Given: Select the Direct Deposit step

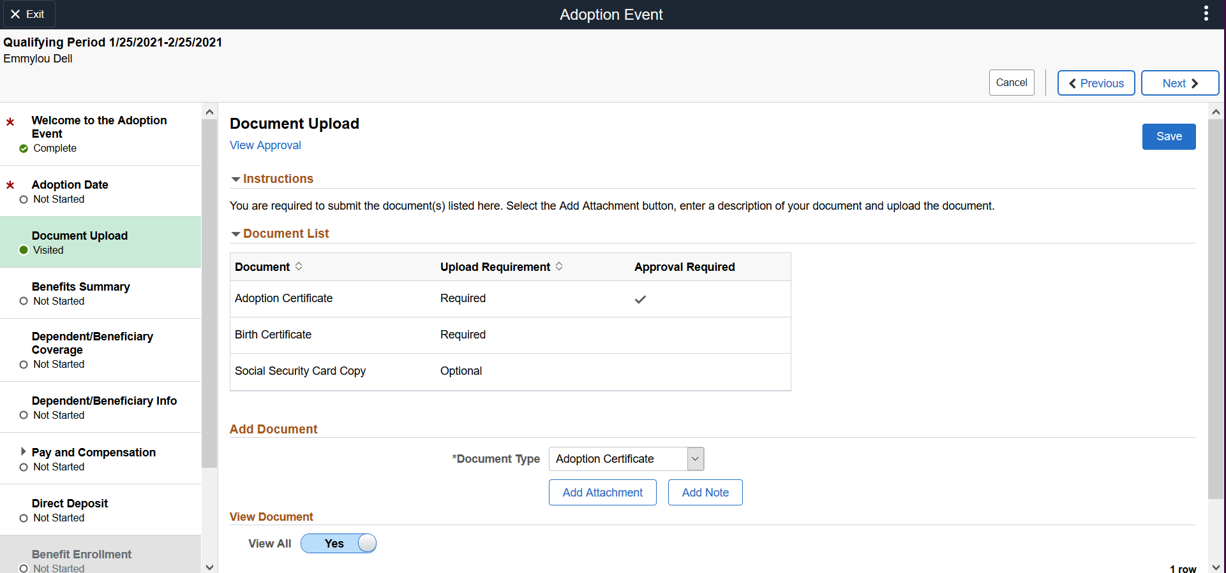Looking at the screenshot, I should pyautogui.click(x=70, y=504).
